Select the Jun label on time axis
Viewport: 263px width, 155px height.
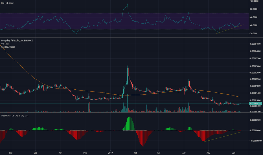coord(234,153)
